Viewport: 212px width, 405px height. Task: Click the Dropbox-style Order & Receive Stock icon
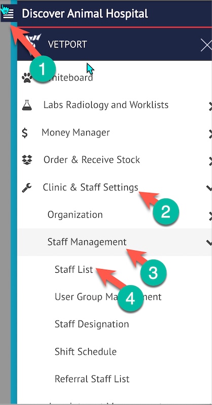27,160
